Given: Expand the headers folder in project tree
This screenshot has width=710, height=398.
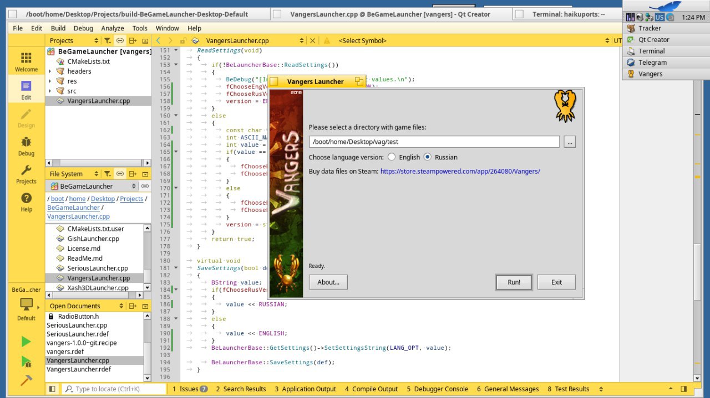Looking at the screenshot, I should [50, 71].
